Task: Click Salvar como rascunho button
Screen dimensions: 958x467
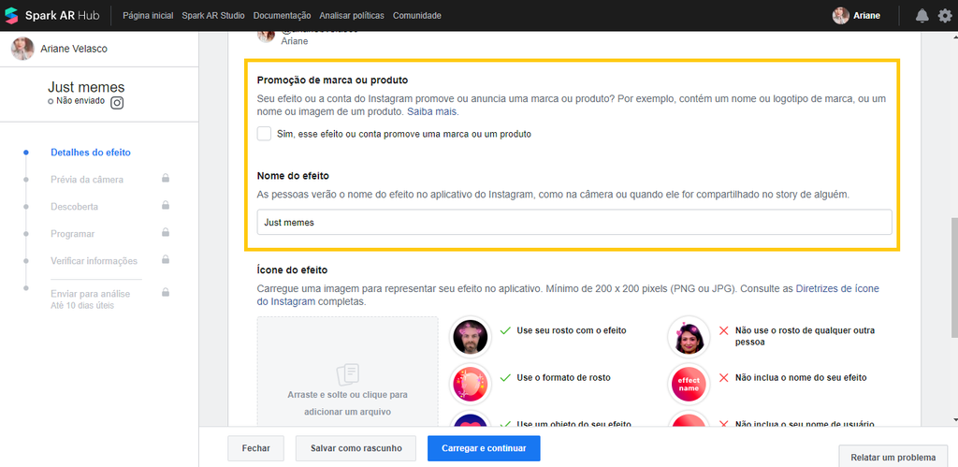Action: click(356, 448)
